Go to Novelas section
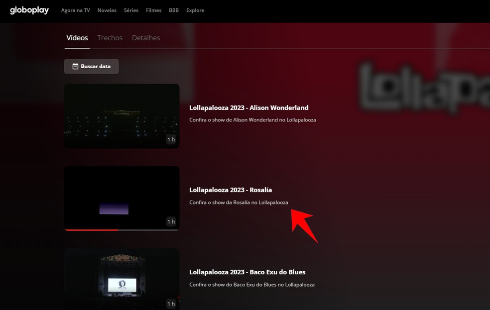The width and height of the screenshot is (490, 310). coord(107,10)
